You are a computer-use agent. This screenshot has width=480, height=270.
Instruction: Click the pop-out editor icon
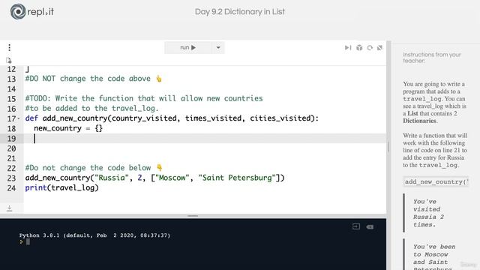click(x=380, y=48)
